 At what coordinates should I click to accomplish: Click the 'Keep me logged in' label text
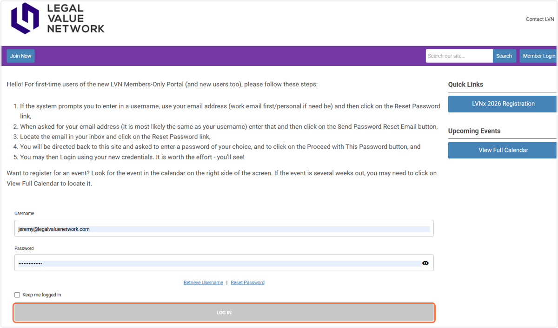pos(41,295)
